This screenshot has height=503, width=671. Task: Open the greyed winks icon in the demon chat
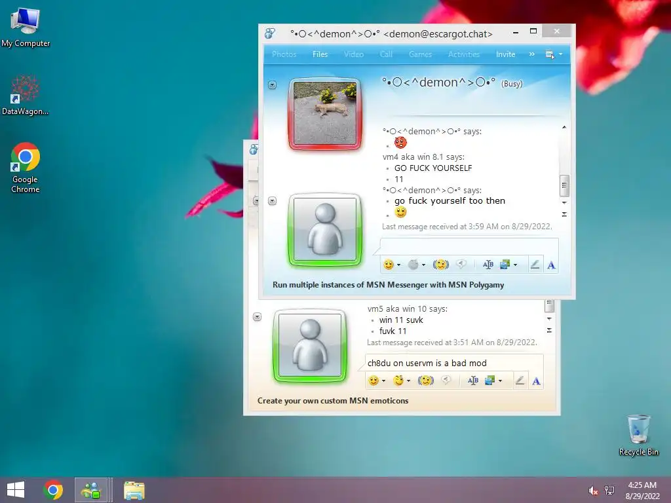click(413, 265)
